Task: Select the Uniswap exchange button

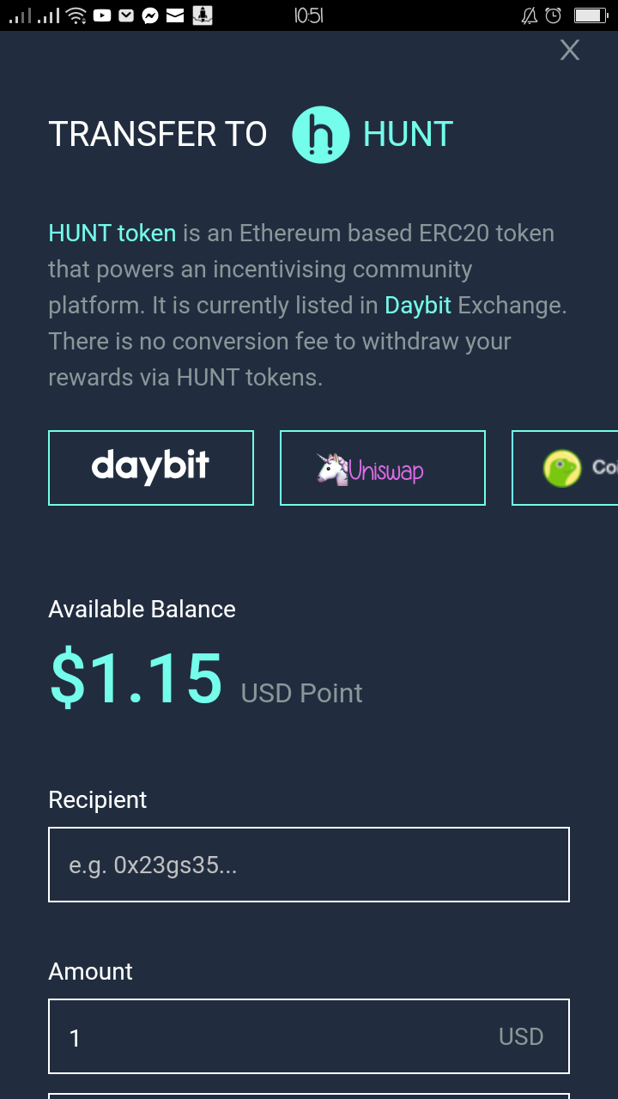Action: tap(383, 468)
